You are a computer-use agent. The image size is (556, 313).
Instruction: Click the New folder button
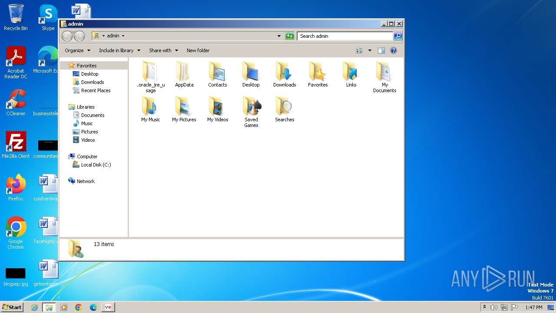click(x=198, y=50)
